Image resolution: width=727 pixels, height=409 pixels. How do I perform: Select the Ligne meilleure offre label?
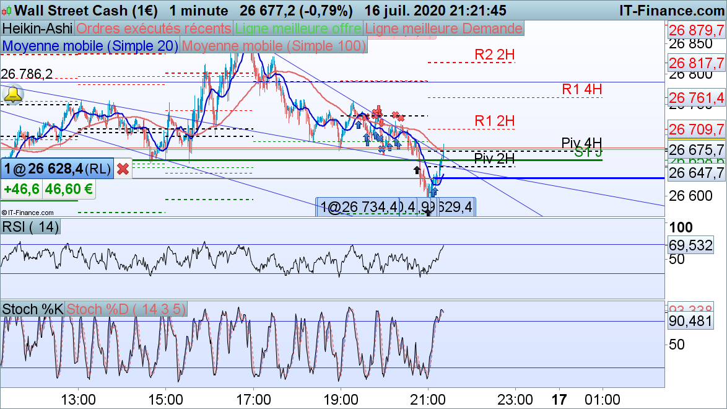pos(298,29)
